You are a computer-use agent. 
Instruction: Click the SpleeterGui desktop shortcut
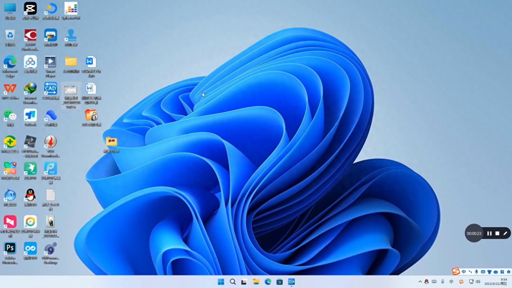pyautogui.click(x=71, y=9)
